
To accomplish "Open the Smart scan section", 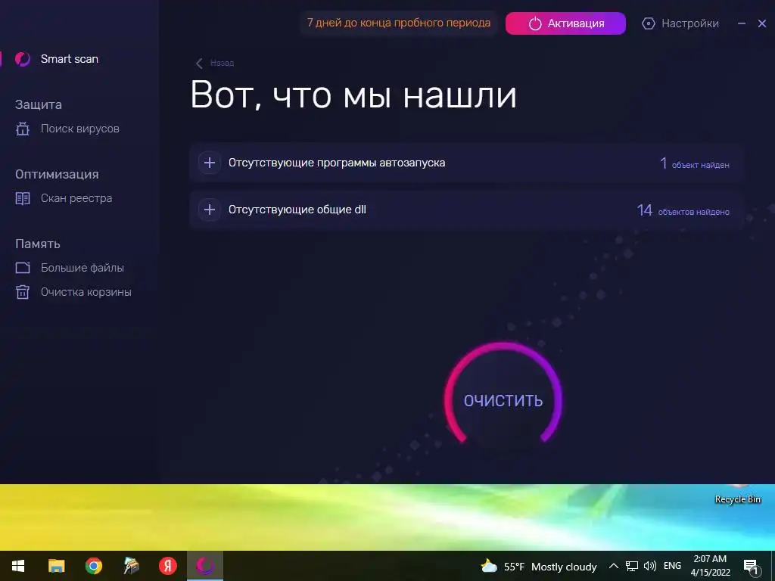I will [69, 59].
